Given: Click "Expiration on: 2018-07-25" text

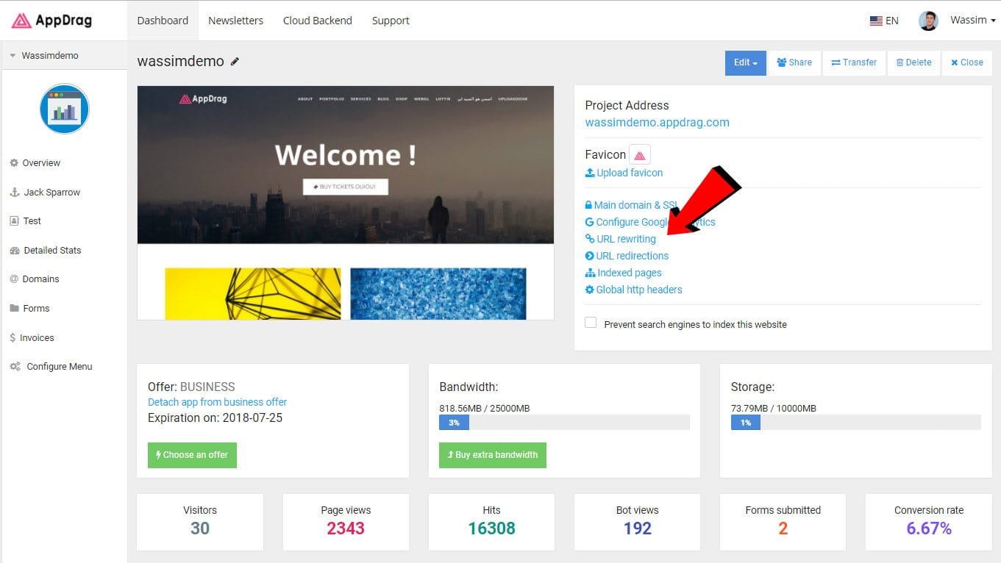Looking at the screenshot, I should 215,418.
